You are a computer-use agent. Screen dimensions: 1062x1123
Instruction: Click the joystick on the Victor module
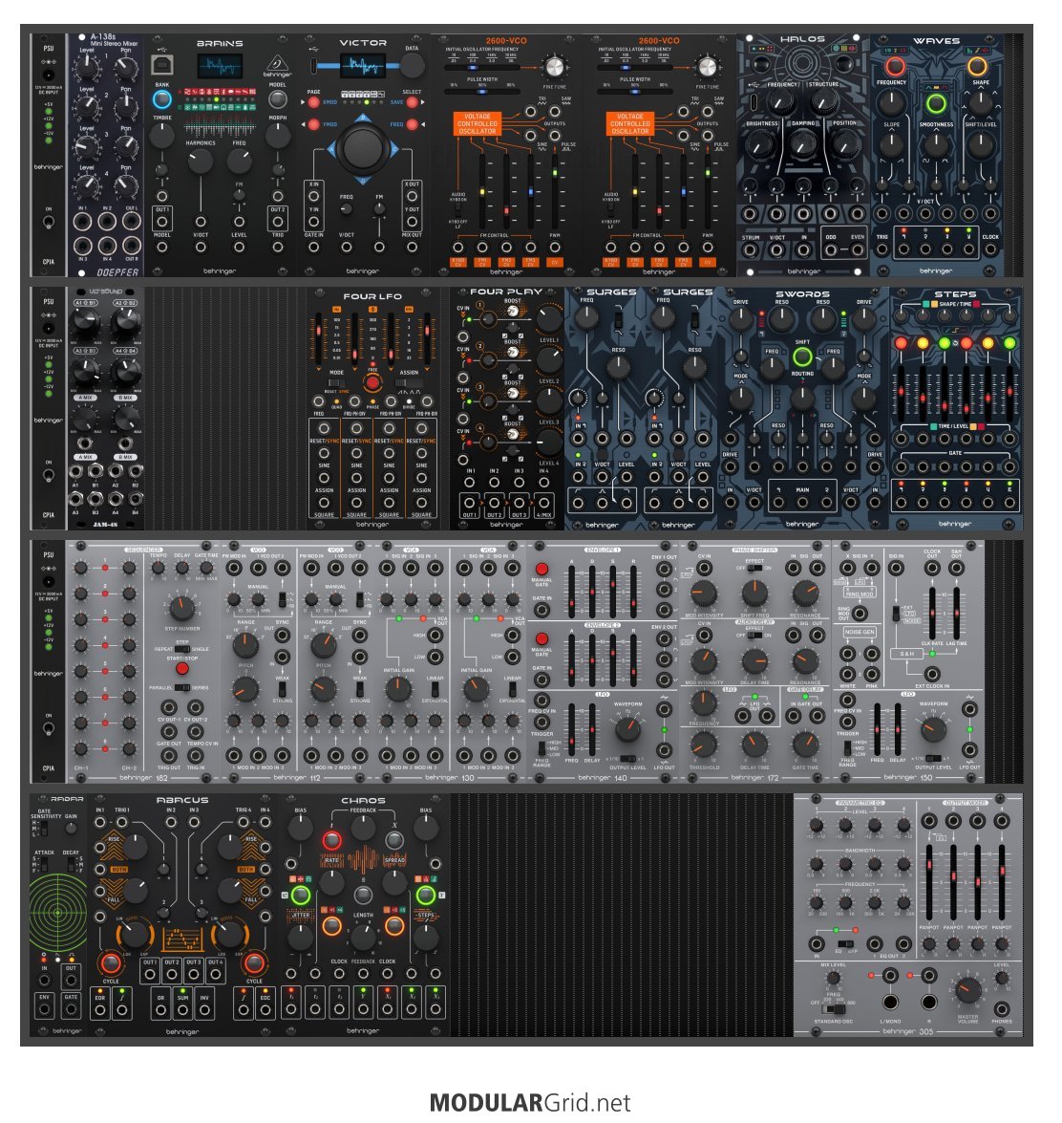363,148
